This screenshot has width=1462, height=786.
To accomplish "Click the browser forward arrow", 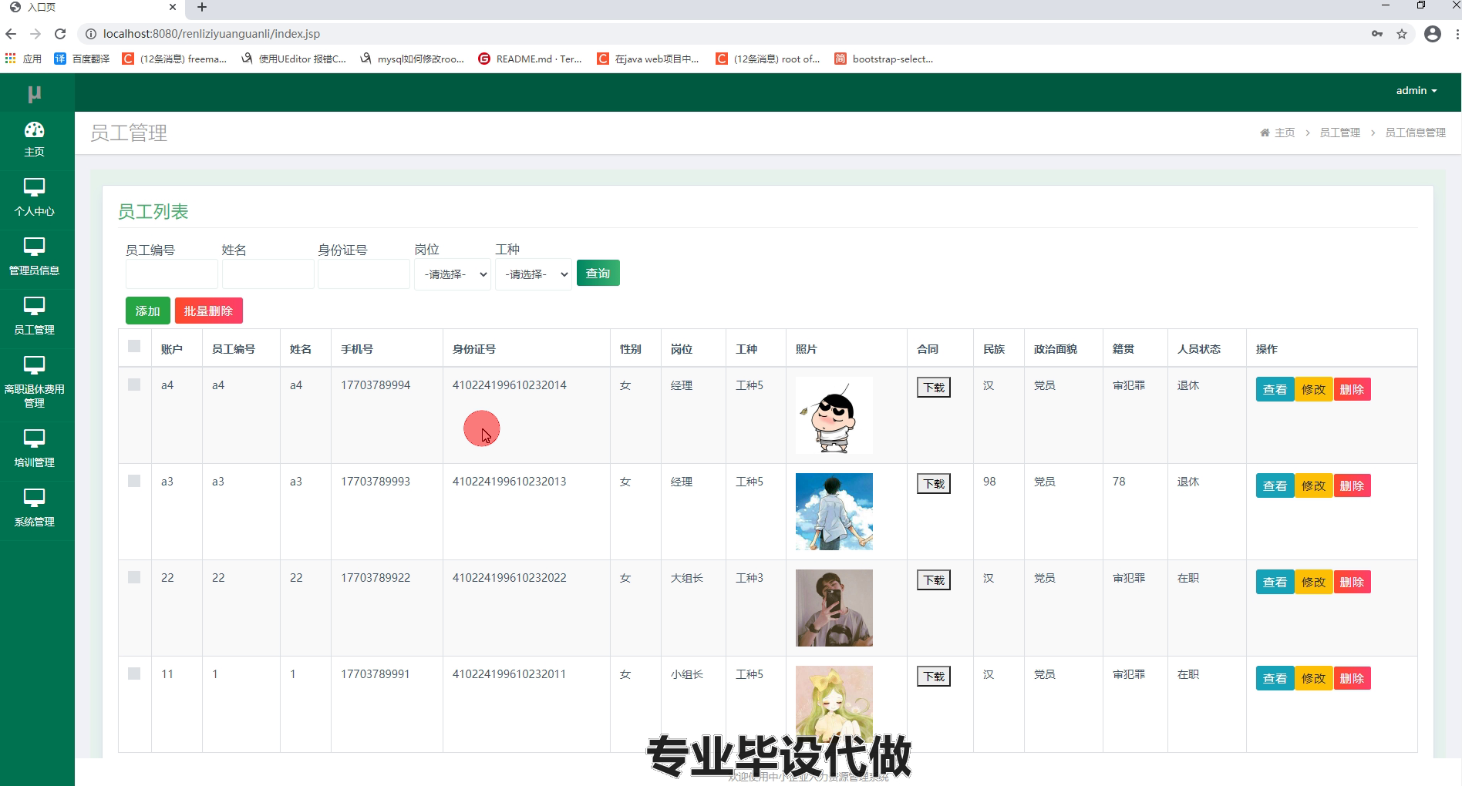I will (35, 34).
